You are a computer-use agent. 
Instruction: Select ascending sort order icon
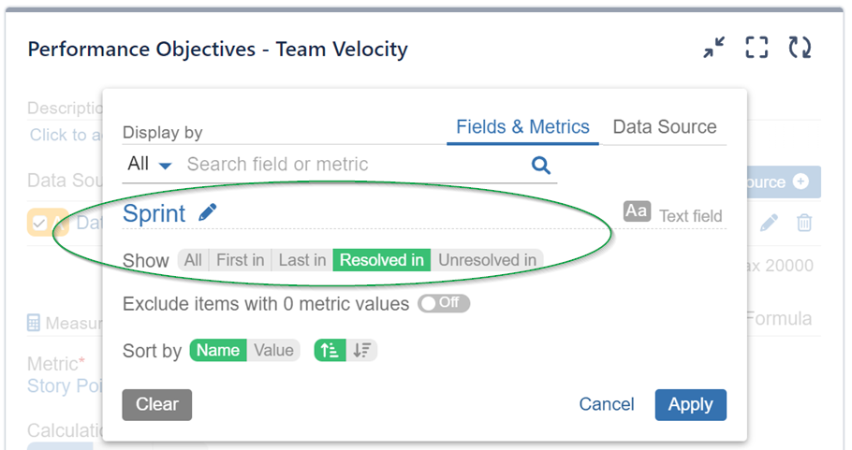coord(330,351)
